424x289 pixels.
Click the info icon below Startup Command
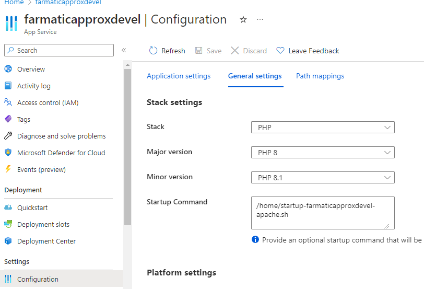pyautogui.click(x=255, y=239)
